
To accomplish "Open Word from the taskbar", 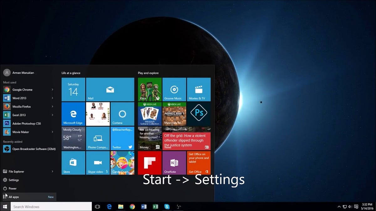I will click(144, 207).
